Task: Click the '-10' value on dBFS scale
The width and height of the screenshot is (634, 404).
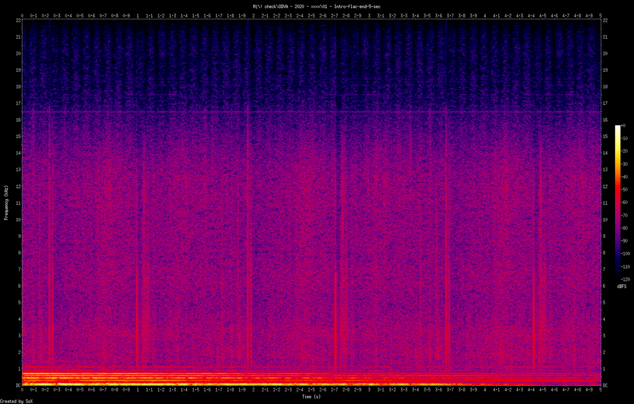Action: pos(624,138)
